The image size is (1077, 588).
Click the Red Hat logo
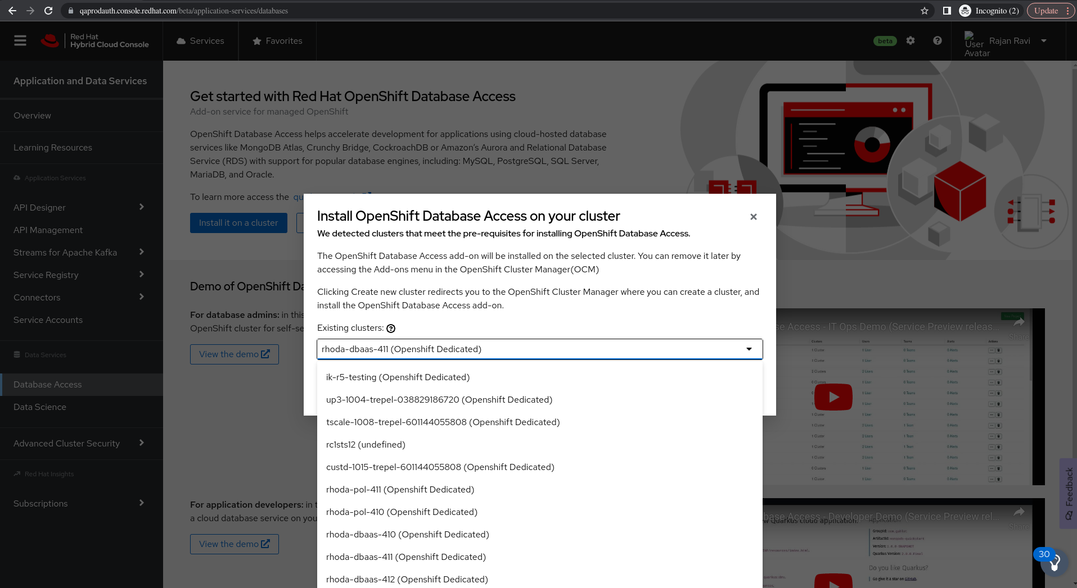50,40
